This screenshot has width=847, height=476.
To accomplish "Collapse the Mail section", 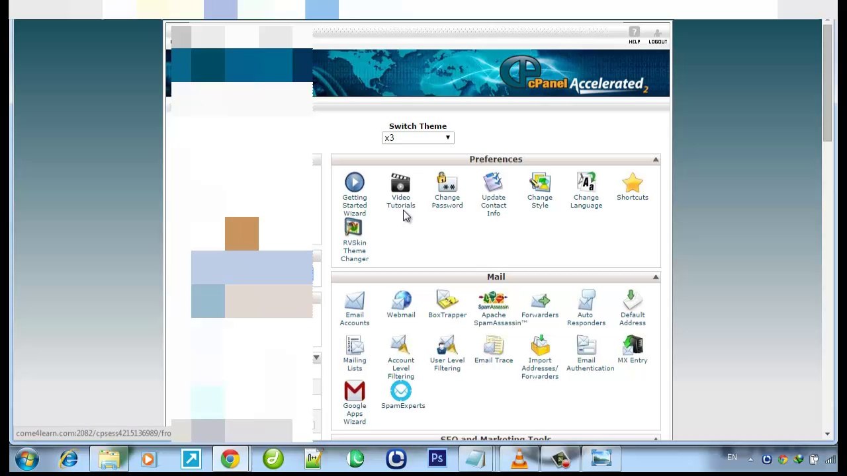I will (x=655, y=277).
